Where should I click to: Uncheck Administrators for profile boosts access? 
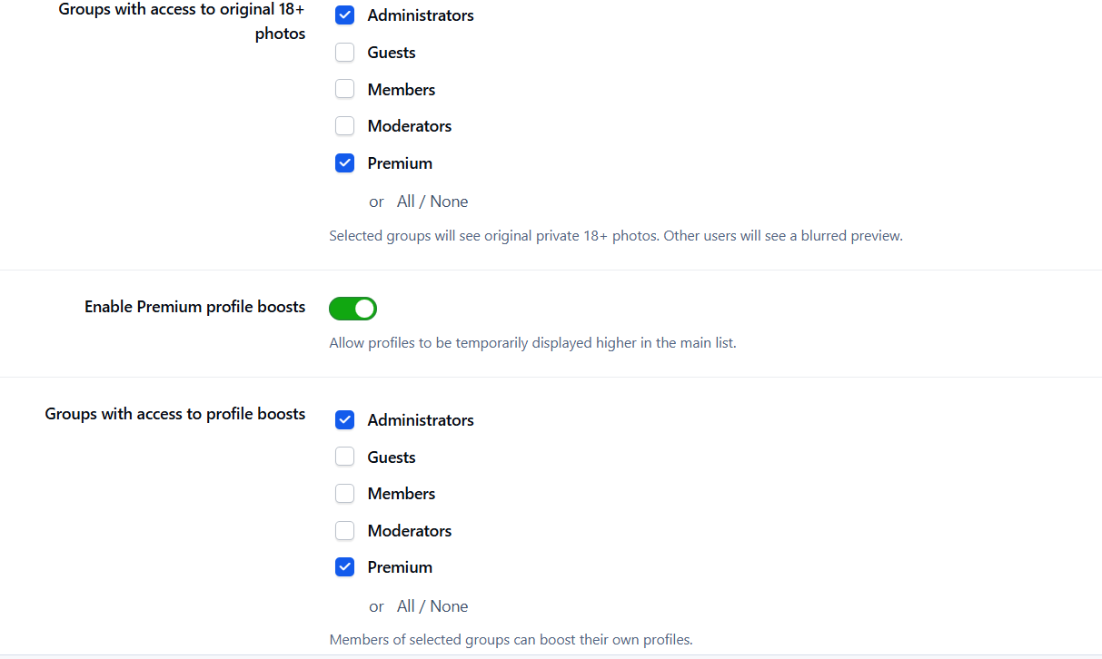point(345,420)
